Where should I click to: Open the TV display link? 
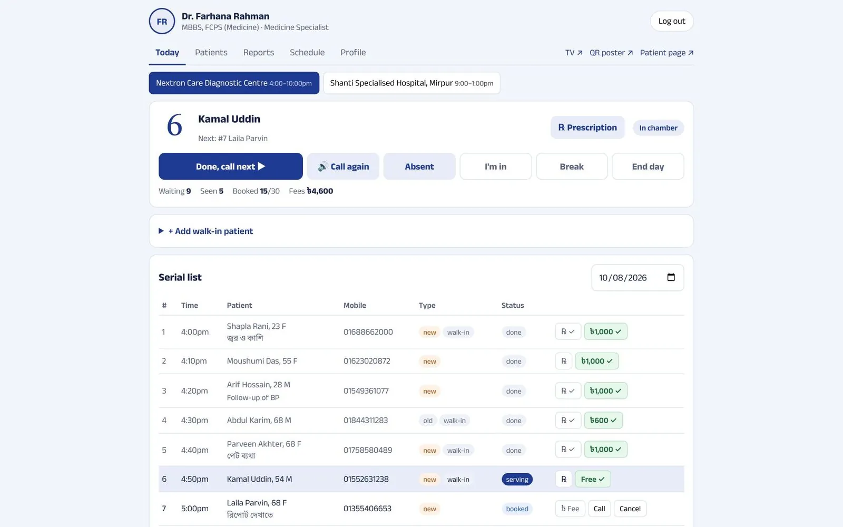pos(574,53)
